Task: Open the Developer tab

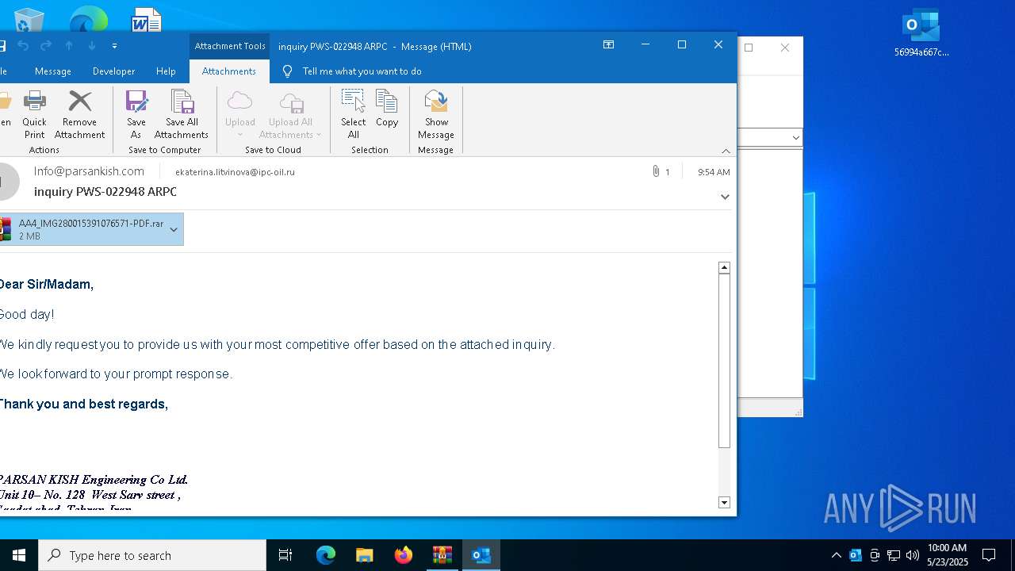Action: point(113,71)
